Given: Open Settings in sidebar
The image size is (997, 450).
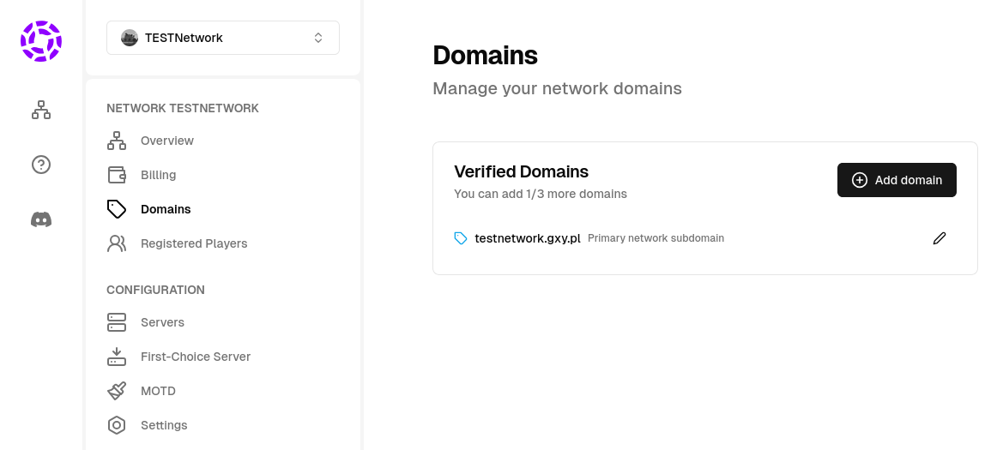Looking at the screenshot, I should tap(164, 425).
